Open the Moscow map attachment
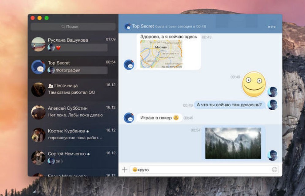This screenshot has height=196, width=305. click(161, 54)
